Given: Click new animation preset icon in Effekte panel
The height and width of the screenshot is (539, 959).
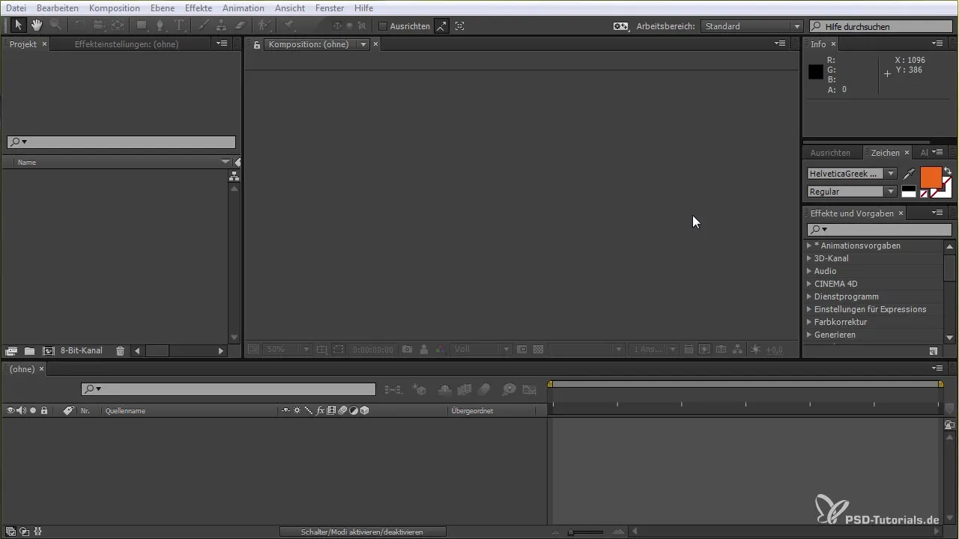Looking at the screenshot, I should [933, 350].
